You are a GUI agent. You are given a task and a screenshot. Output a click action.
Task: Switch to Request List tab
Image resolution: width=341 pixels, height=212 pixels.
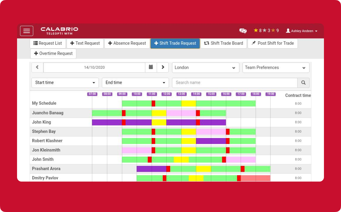click(48, 43)
